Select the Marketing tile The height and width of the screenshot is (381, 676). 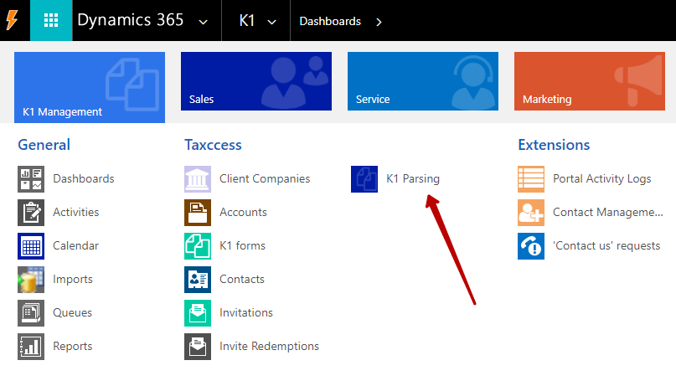590,81
